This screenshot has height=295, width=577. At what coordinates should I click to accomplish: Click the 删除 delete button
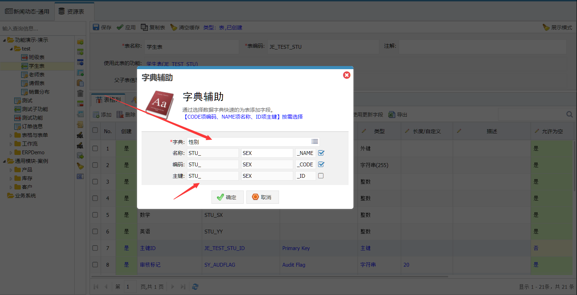(126, 114)
